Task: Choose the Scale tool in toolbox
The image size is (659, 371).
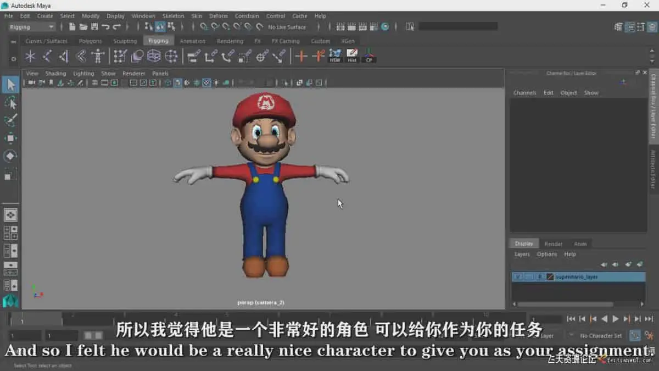Action: coord(10,174)
